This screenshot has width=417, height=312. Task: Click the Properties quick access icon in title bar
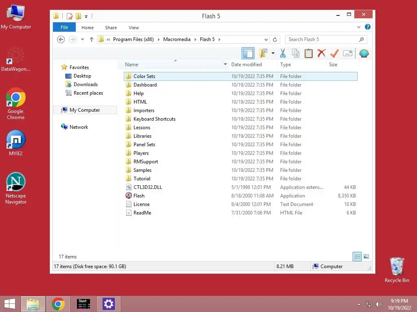tap(69, 16)
